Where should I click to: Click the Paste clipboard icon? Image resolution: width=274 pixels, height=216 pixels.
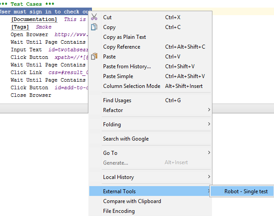tap(94, 57)
